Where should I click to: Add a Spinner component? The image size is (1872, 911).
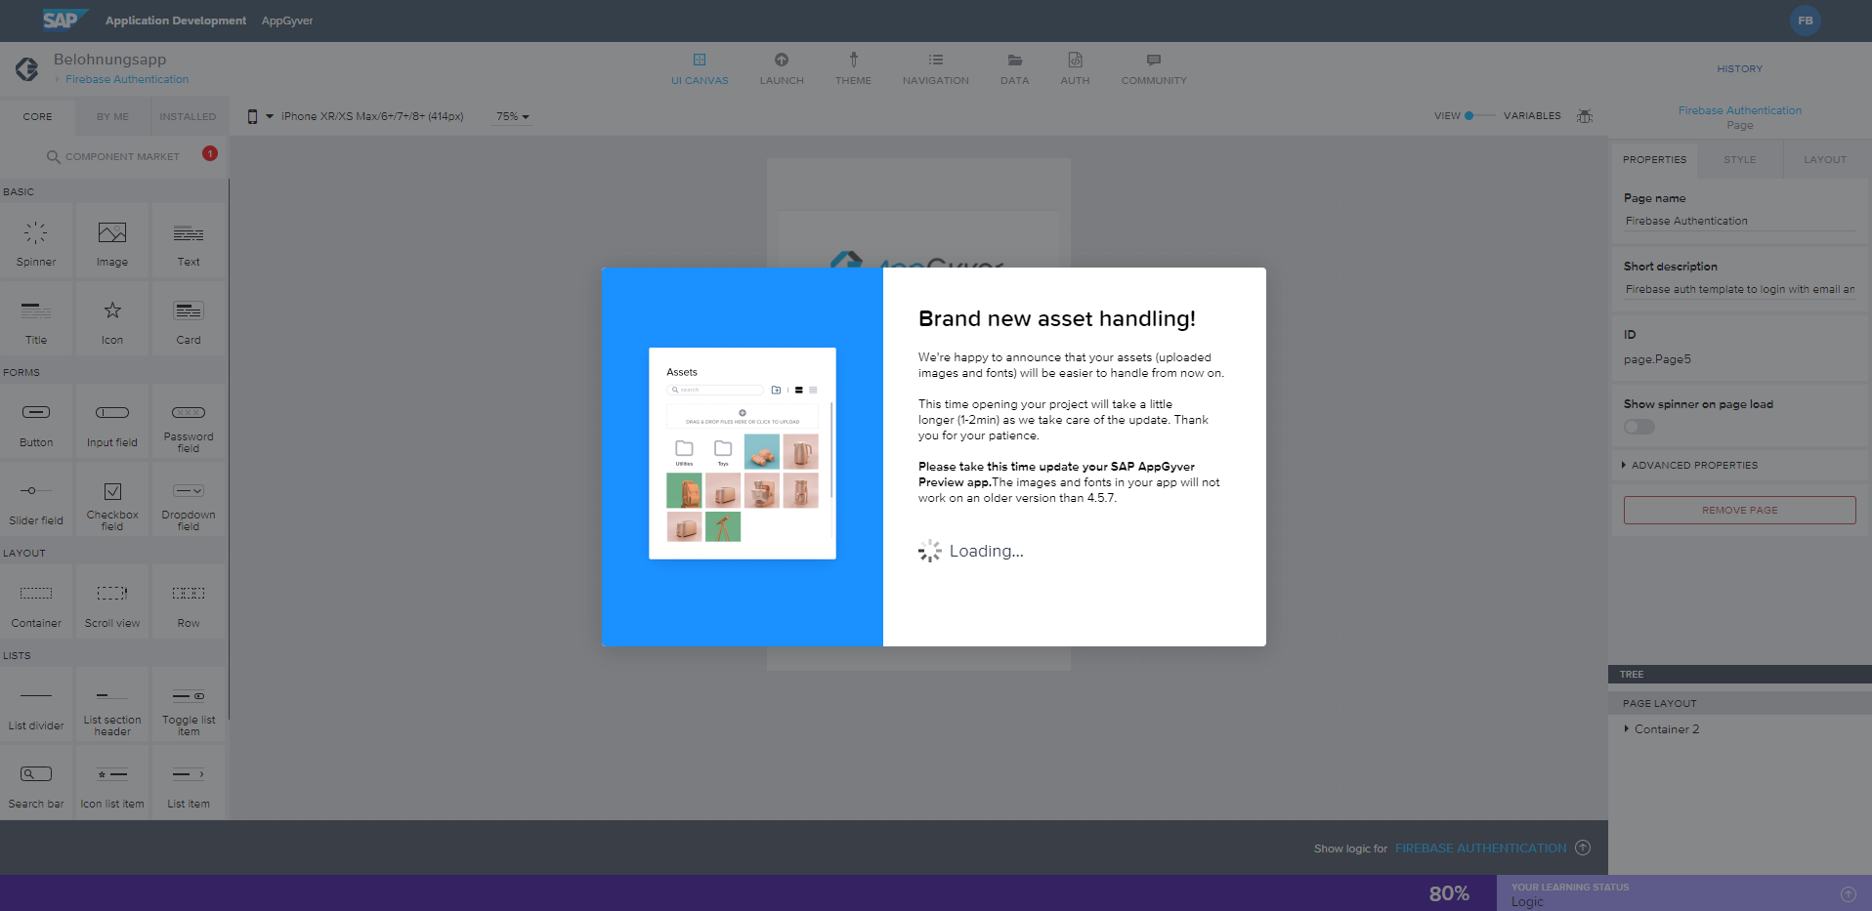36,242
